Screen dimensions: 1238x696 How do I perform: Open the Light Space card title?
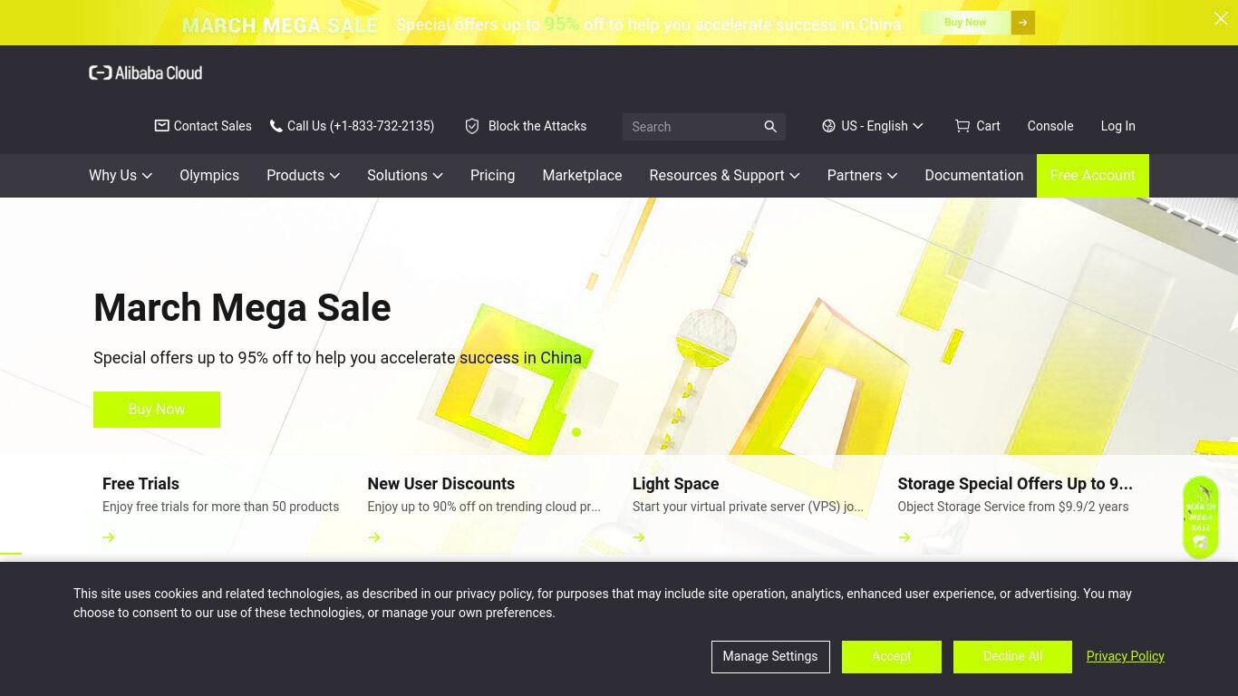coord(676,484)
